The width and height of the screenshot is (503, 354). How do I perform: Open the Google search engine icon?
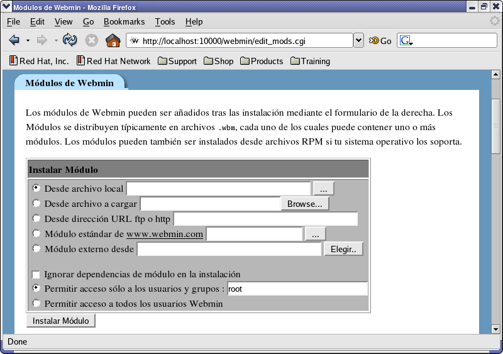[405, 41]
